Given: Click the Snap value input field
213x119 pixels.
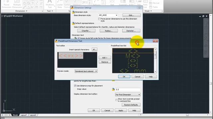Looking at the screenshot, I should click(x=128, y=90).
